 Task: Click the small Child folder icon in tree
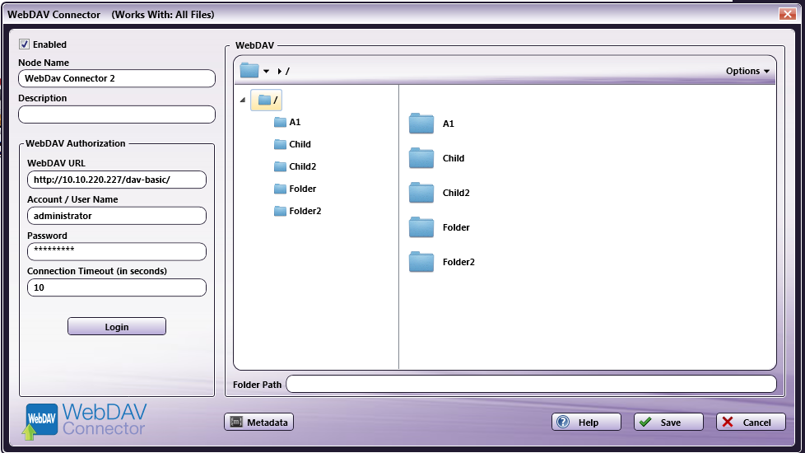pyautogui.click(x=280, y=144)
